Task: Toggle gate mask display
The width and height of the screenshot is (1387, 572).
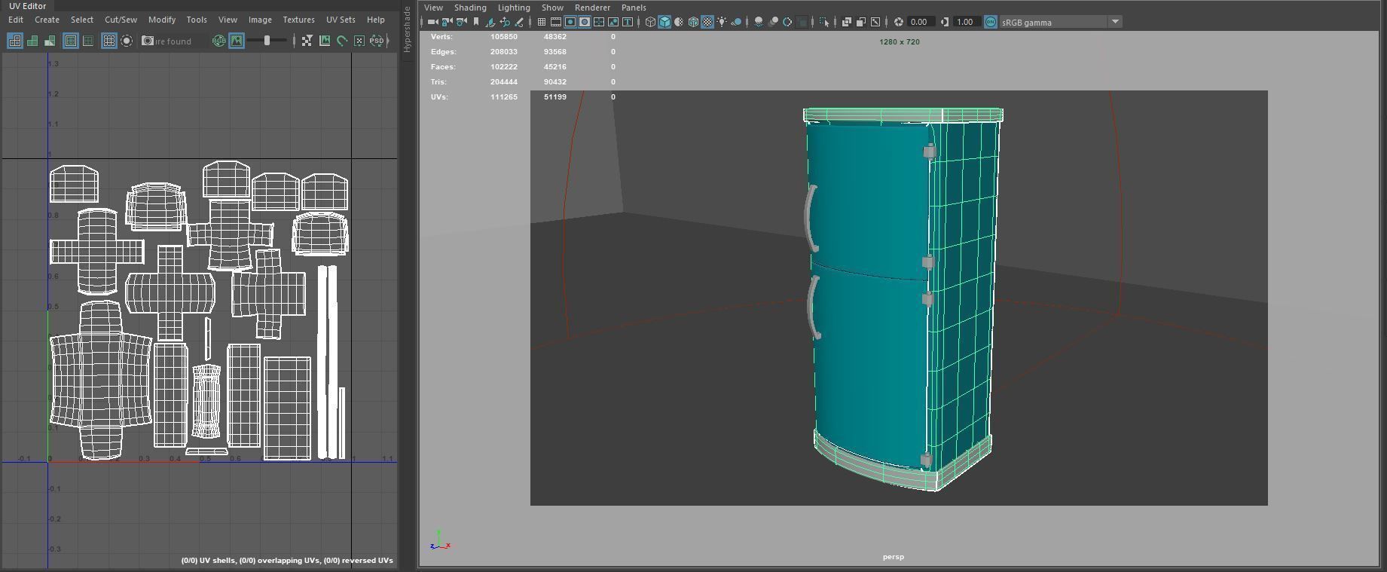Action: [585, 22]
